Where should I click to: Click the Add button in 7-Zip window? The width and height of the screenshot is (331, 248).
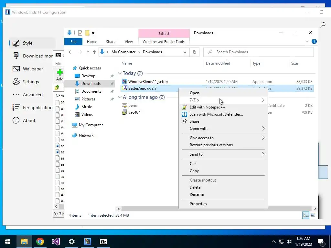pos(60,75)
